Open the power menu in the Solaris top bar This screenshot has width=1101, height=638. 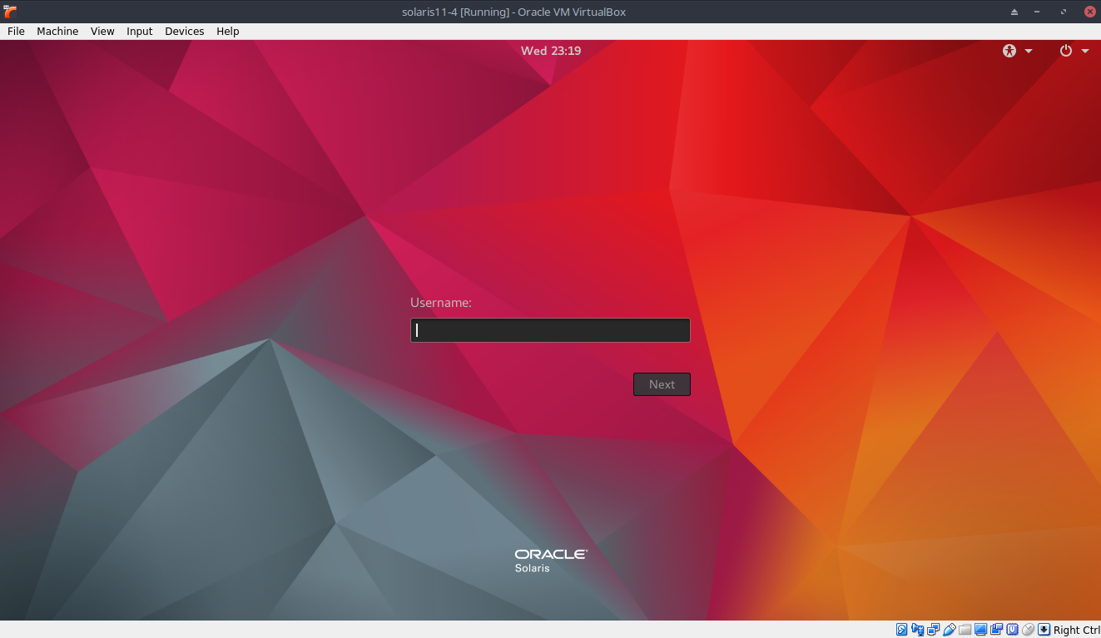(x=1074, y=51)
